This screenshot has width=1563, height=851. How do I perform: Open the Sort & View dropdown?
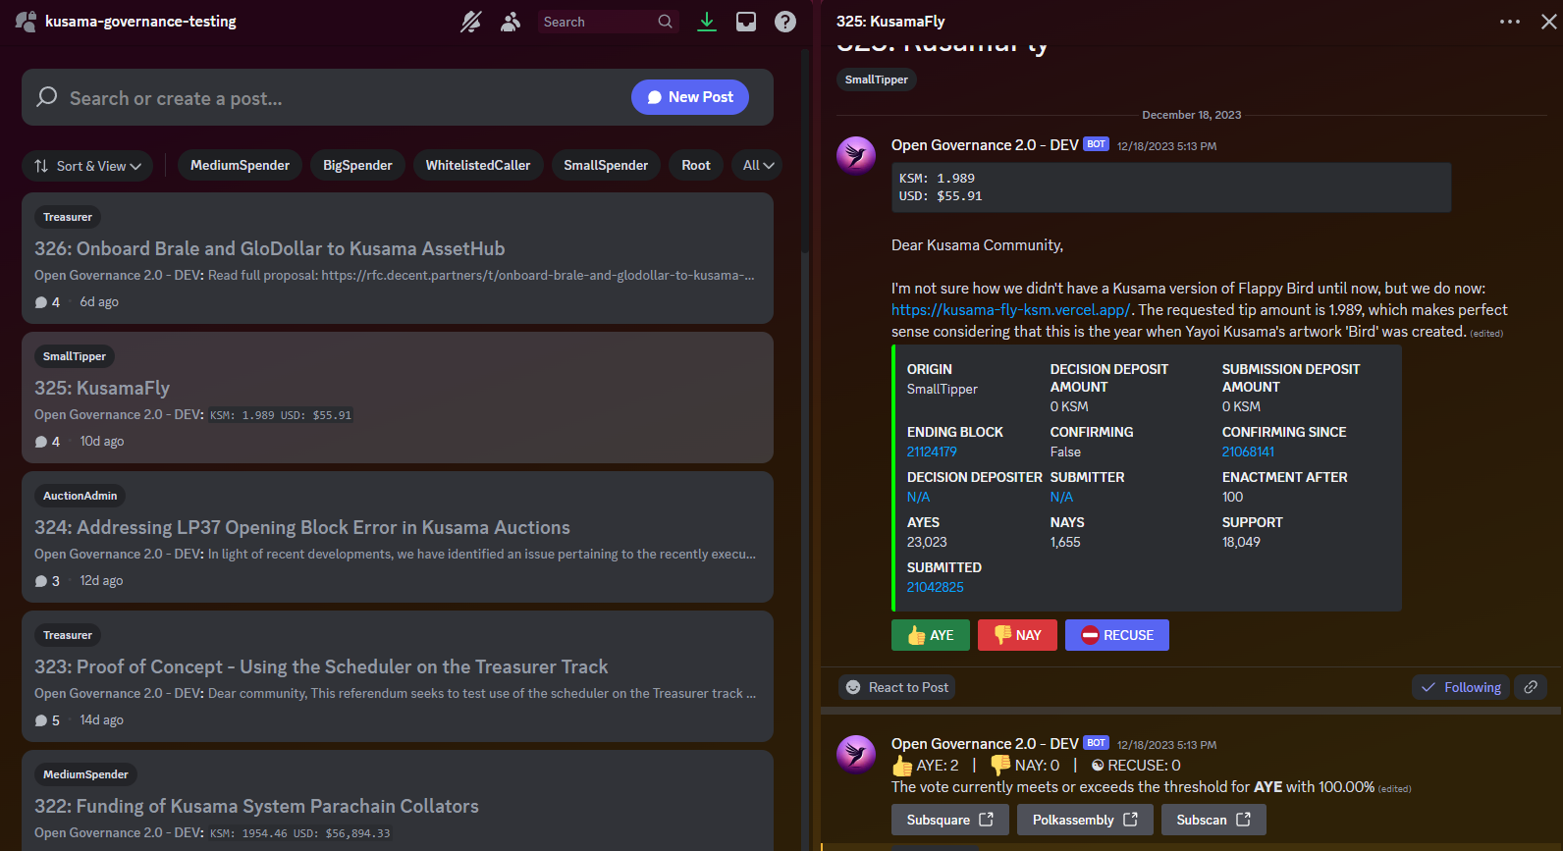87,166
